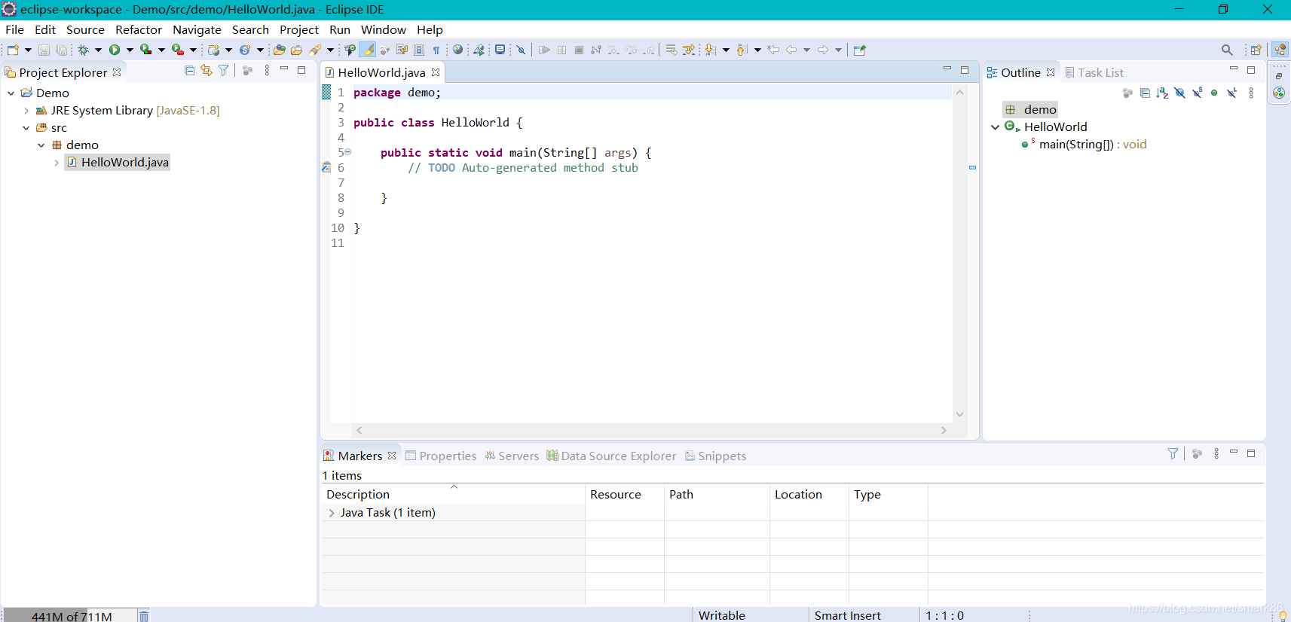Viewport: 1291px width, 622px height.
Task: Click the New Java Package icon
Action: click(214, 50)
